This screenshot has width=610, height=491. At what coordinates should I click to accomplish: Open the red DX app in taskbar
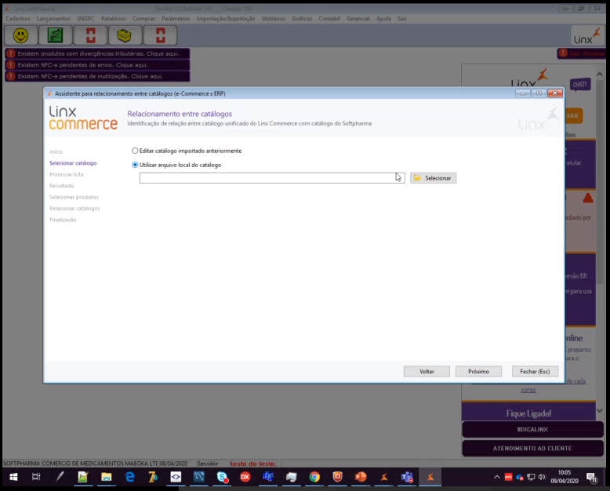(x=245, y=477)
